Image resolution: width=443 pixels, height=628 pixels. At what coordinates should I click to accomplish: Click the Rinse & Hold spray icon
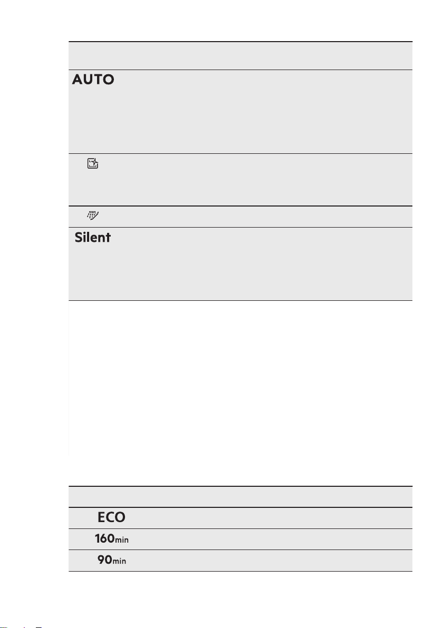pyautogui.click(x=93, y=216)
